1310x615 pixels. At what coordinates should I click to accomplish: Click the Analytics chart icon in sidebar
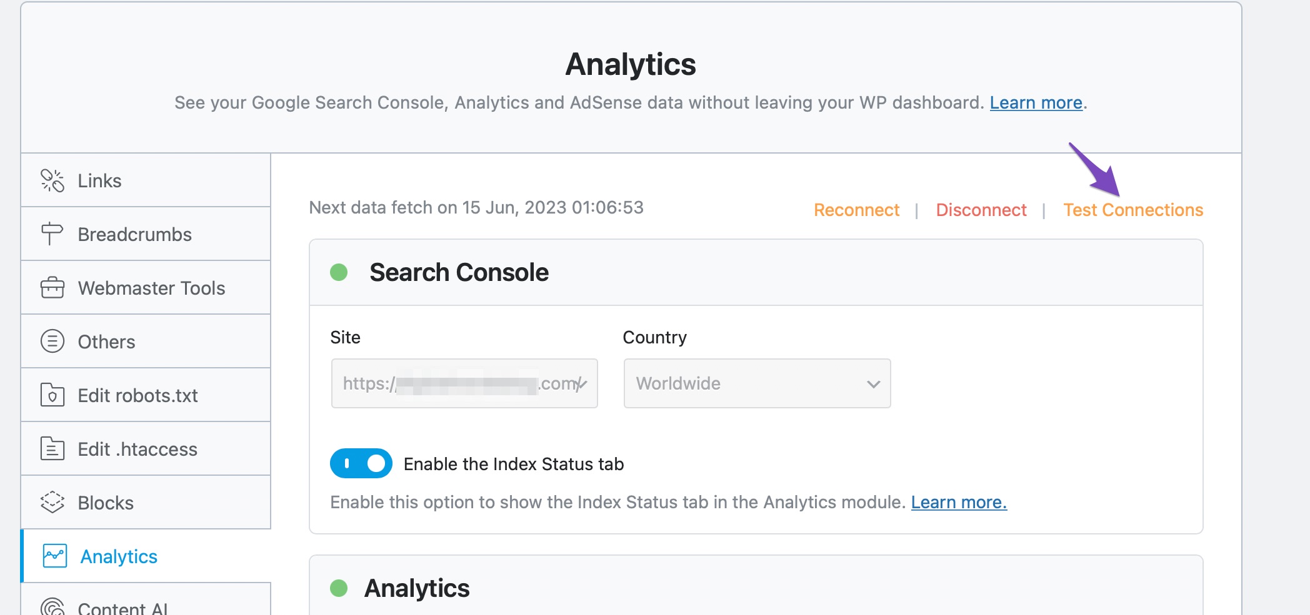point(55,556)
